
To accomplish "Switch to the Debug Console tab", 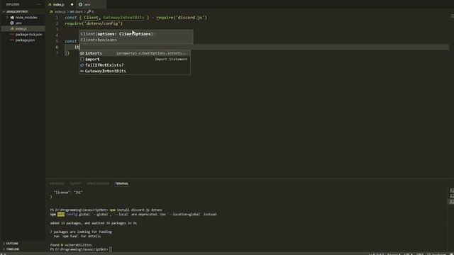I will coord(98,183).
